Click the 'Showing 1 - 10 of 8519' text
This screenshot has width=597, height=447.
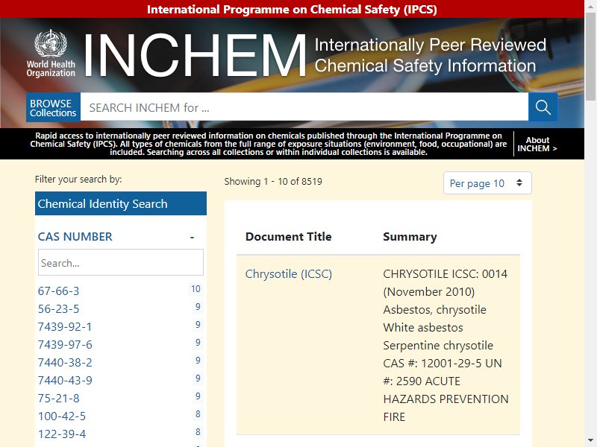click(x=273, y=181)
